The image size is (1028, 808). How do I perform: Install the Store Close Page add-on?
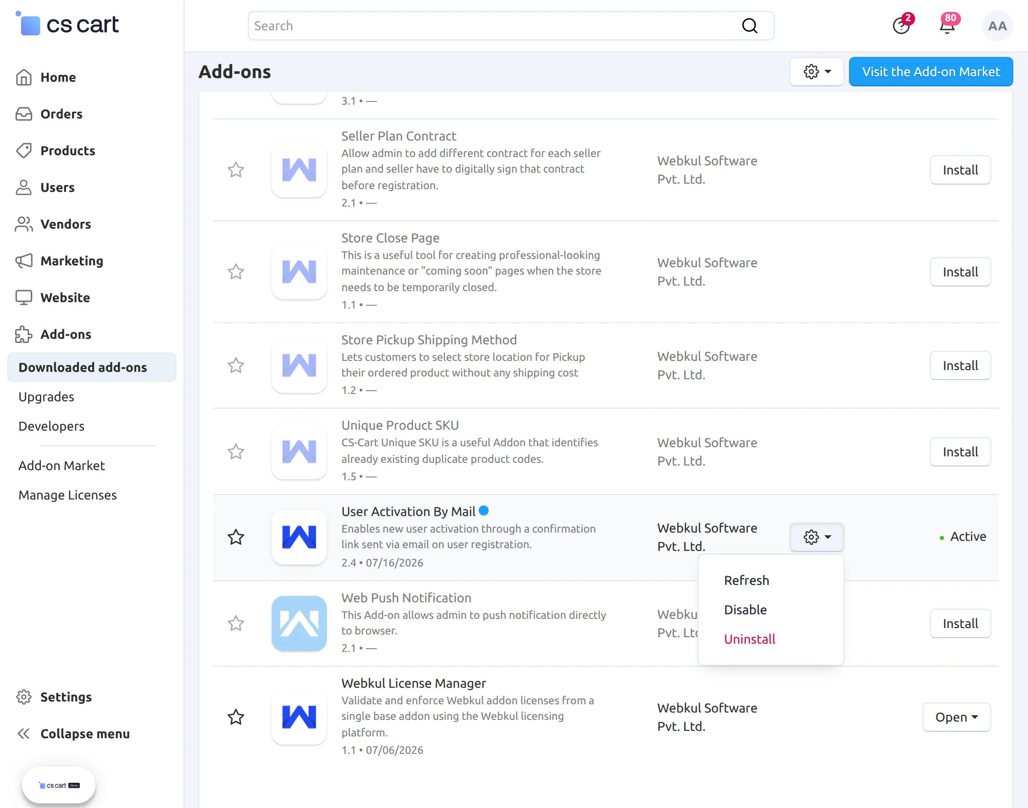(960, 271)
